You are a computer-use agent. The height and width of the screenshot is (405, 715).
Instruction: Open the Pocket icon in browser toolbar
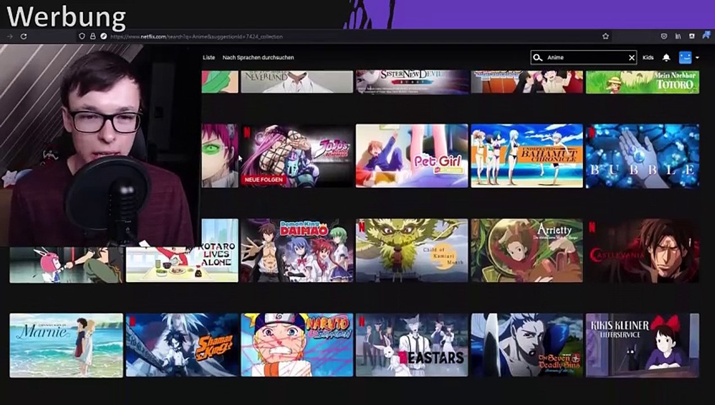tap(664, 37)
